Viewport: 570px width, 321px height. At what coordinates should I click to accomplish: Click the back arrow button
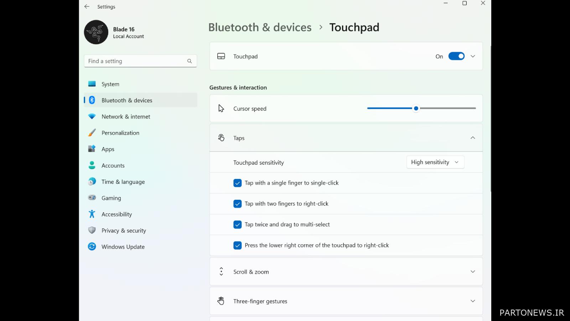(87, 7)
